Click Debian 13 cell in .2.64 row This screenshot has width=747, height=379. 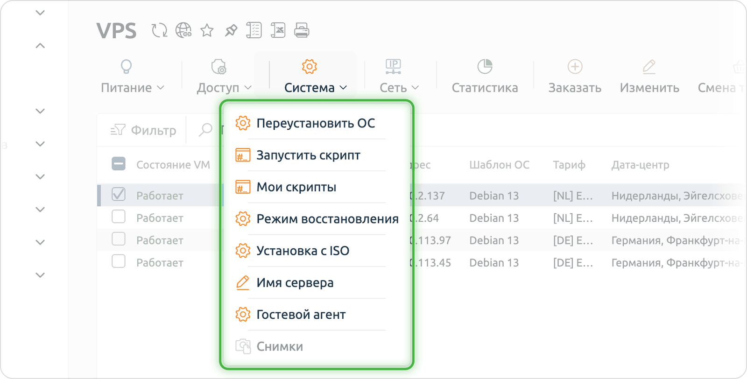tap(494, 218)
